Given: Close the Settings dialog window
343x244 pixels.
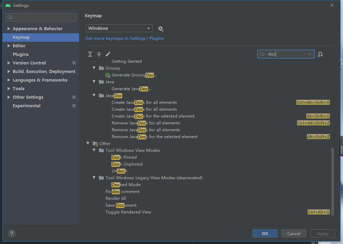Looking at the screenshot, I should [332, 5].
